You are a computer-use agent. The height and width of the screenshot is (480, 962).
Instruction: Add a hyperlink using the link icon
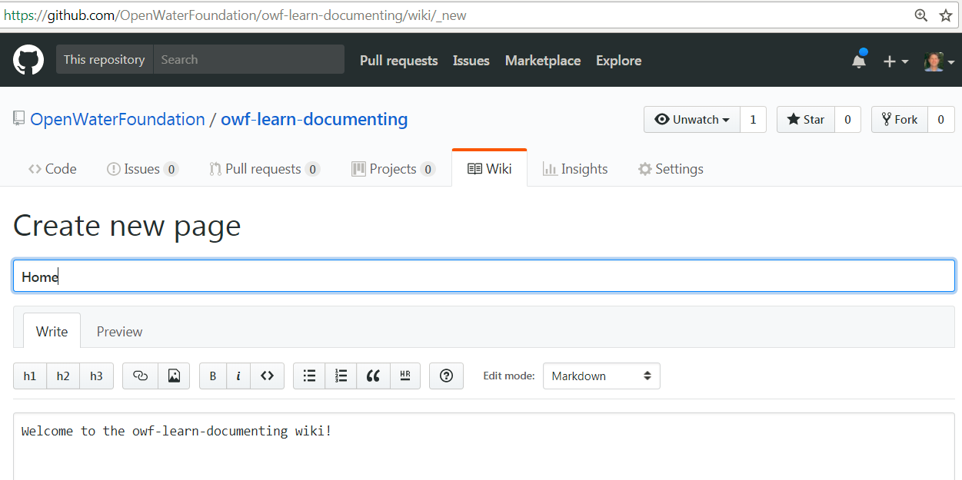click(x=140, y=376)
